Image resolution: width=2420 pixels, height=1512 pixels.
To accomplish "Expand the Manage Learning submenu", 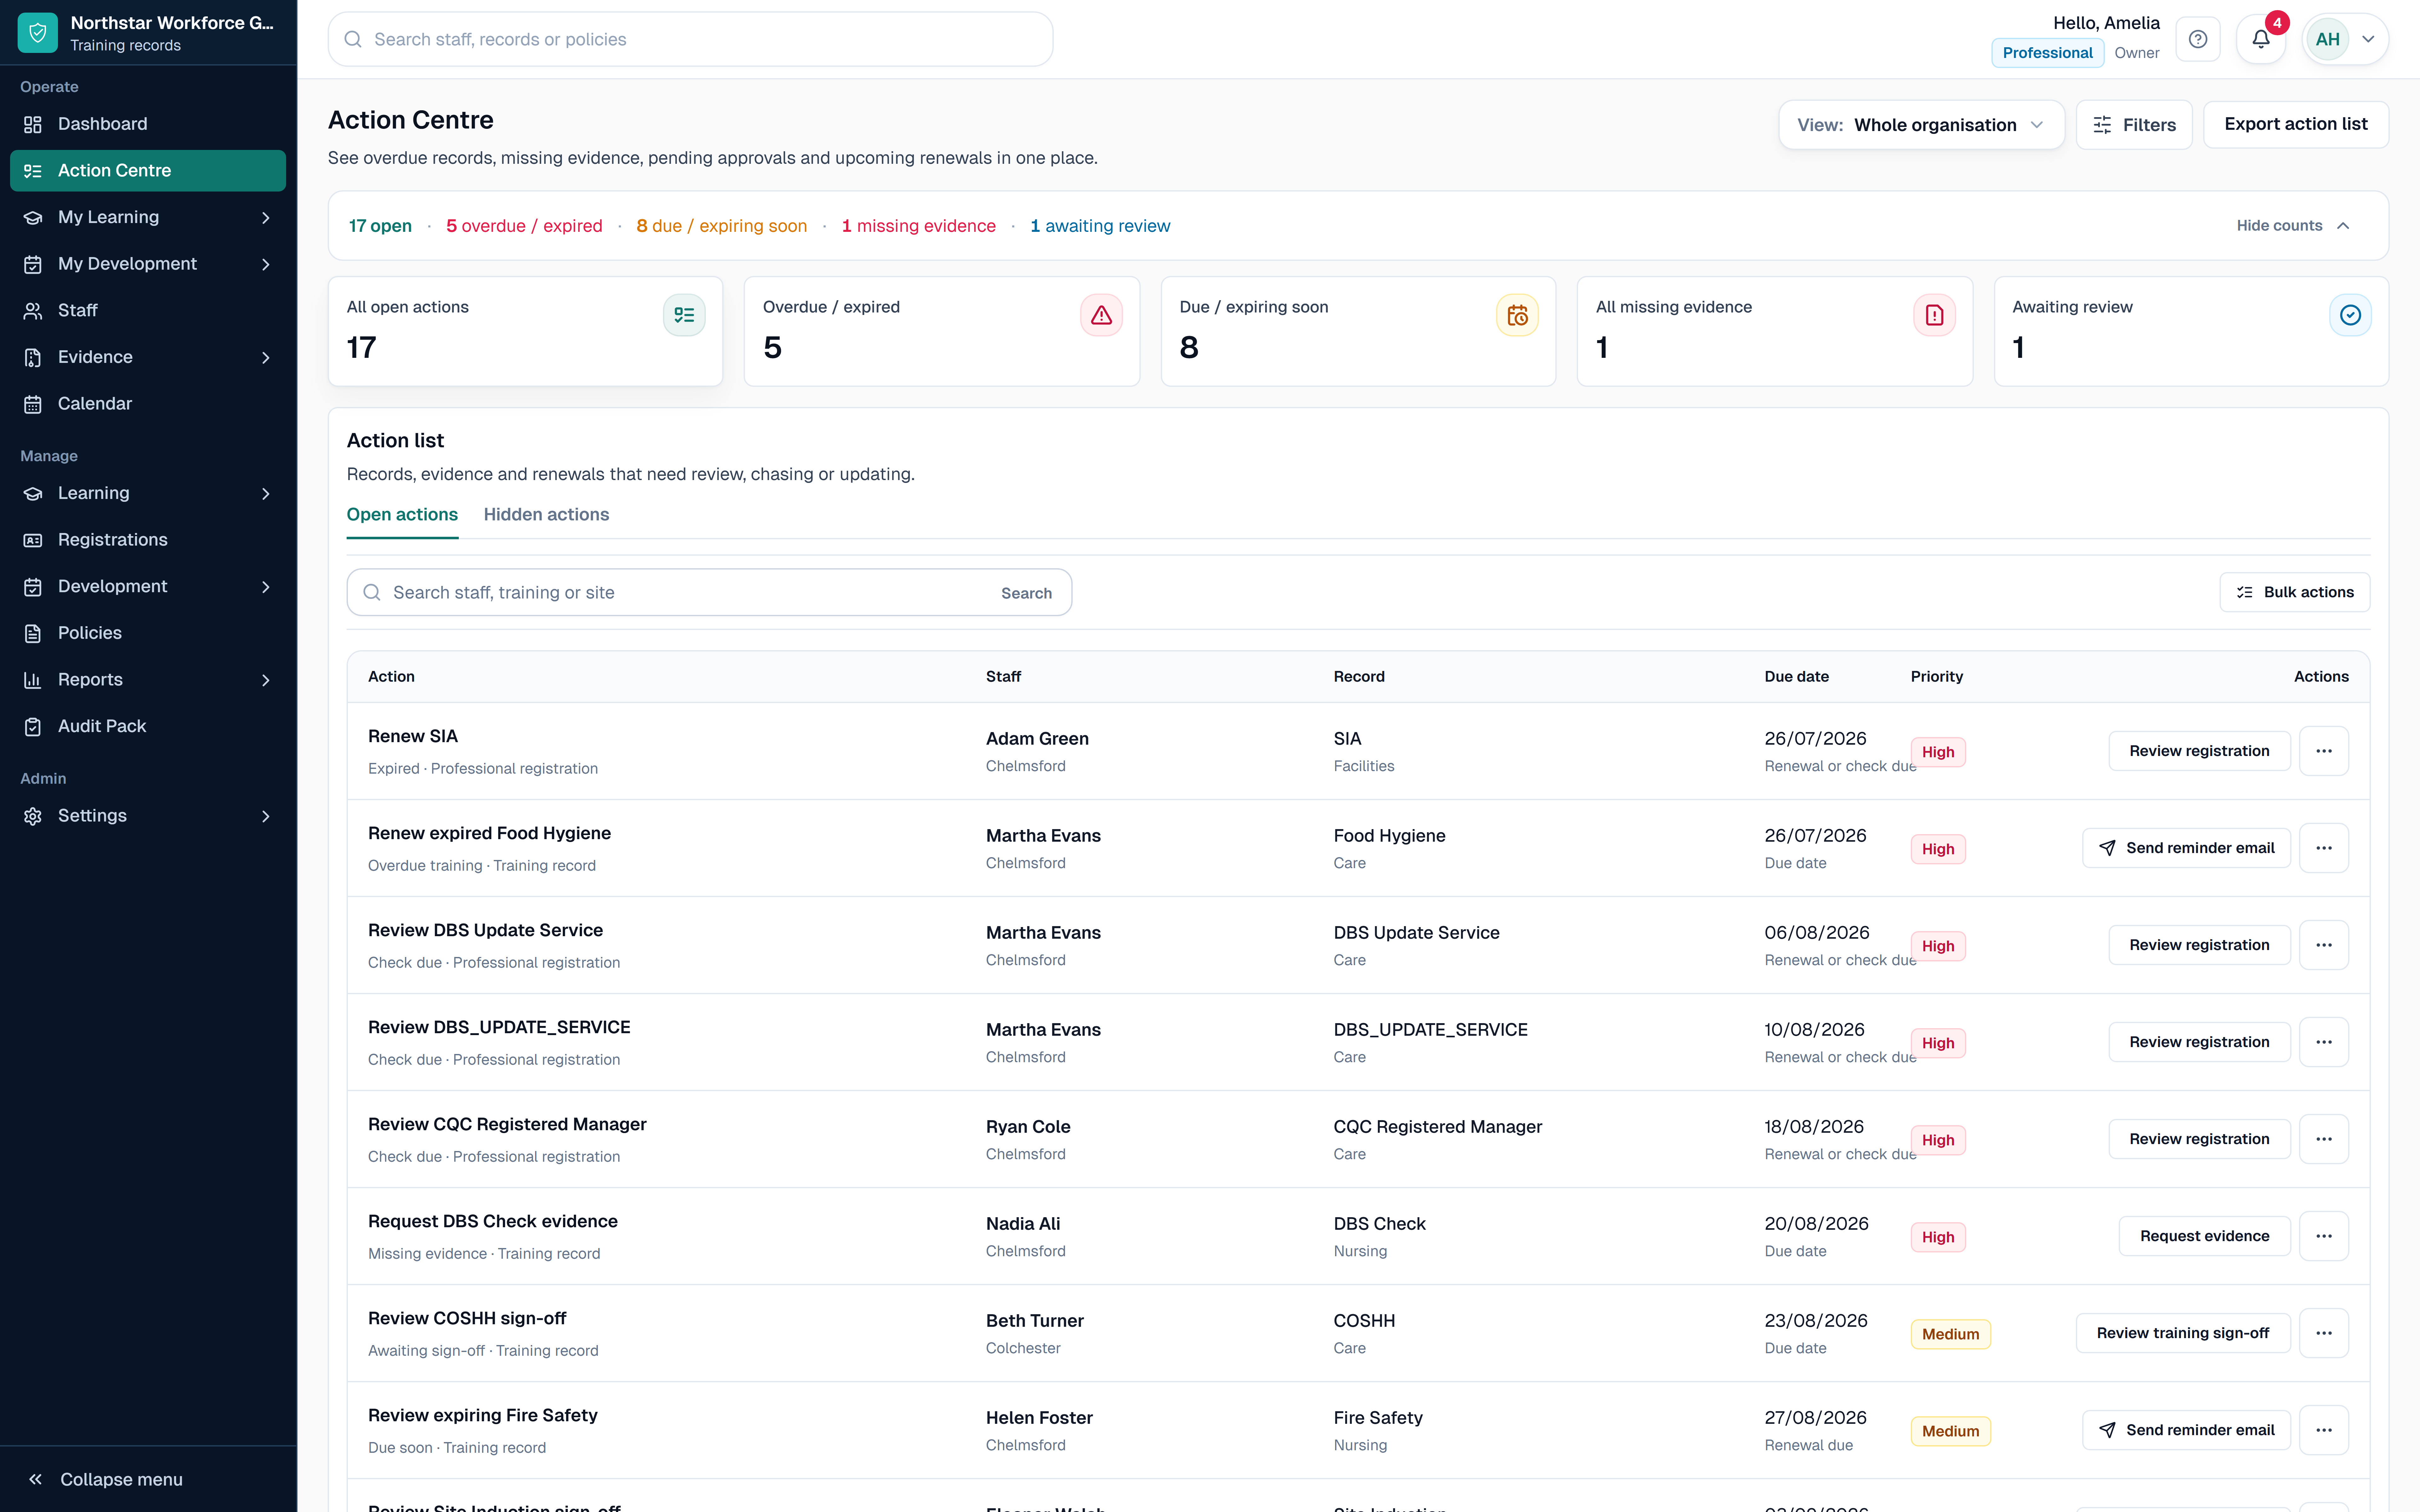I will [x=266, y=494].
